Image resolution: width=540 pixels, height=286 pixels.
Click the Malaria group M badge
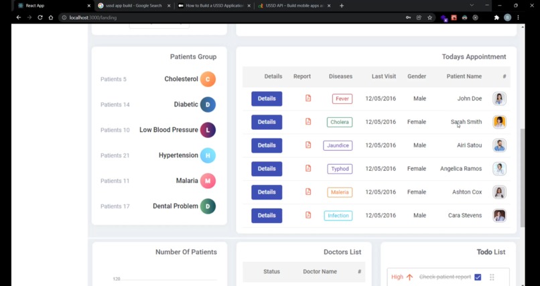(x=208, y=181)
